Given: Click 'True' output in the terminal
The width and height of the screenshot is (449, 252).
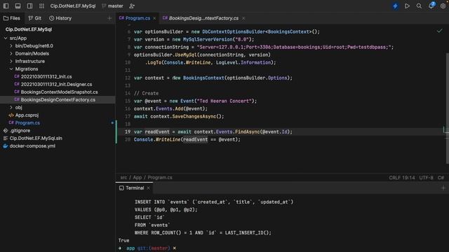Looking at the screenshot, I should click(x=123, y=241).
